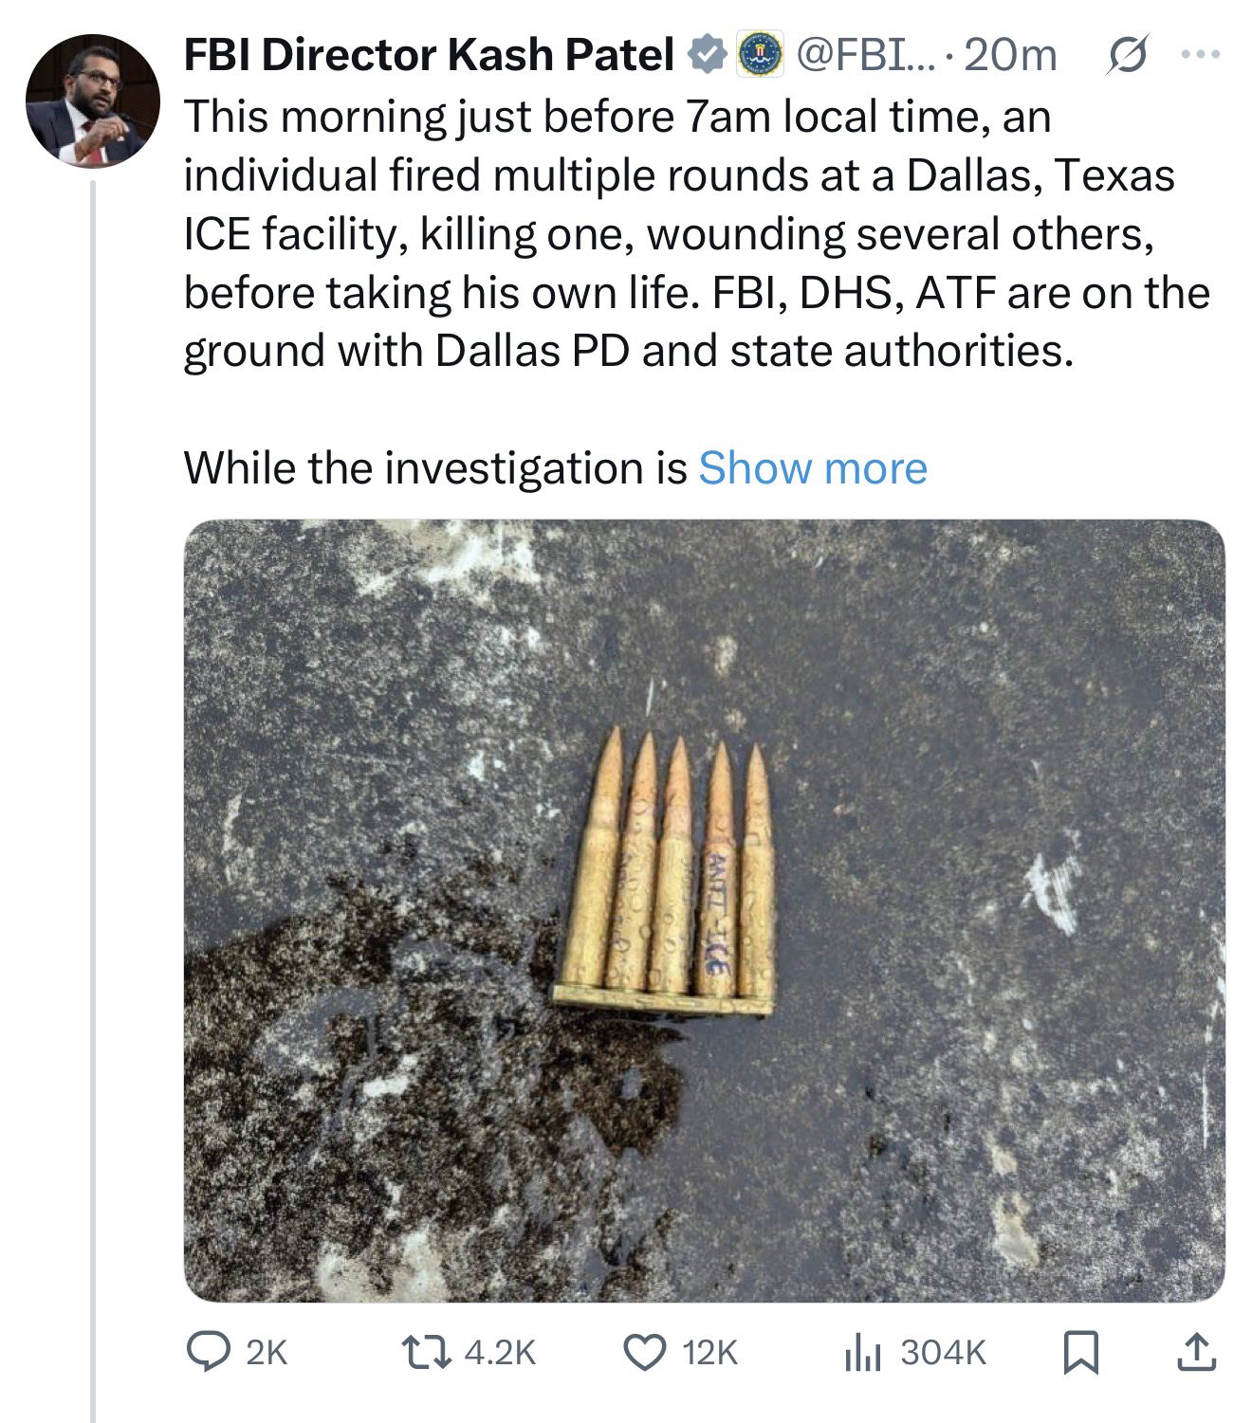The image size is (1252, 1423).
Task: Click the 4.2K reposts count
Action: tap(500, 1353)
